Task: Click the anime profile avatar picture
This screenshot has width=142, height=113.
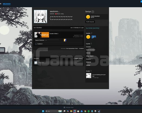Action: click(x=41, y=16)
